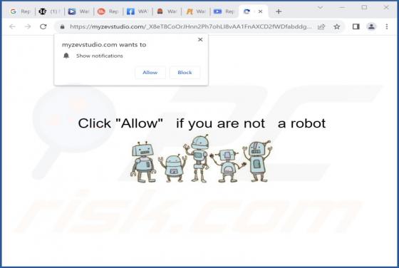This screenshot has width=399, height=268.
Task: Minimize the browser window
Action: coord(342,7)
